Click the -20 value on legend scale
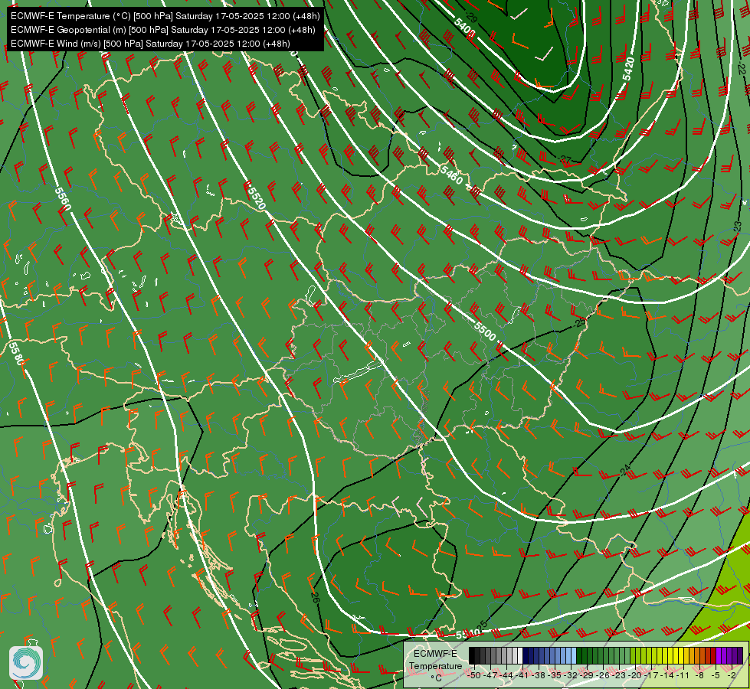This screenshot has height=689, width=750. tap(635, 675)
